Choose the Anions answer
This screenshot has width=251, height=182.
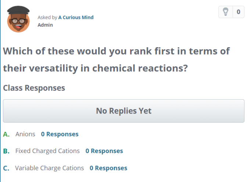coord(25,134)
